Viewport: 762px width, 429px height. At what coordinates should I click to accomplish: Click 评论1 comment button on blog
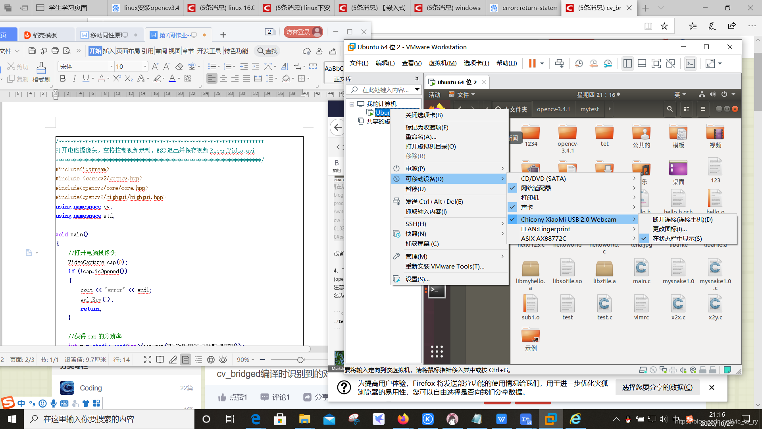275,397
